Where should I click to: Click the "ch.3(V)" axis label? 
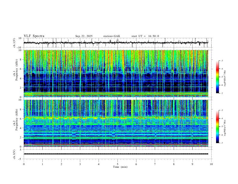click(14, 155)
